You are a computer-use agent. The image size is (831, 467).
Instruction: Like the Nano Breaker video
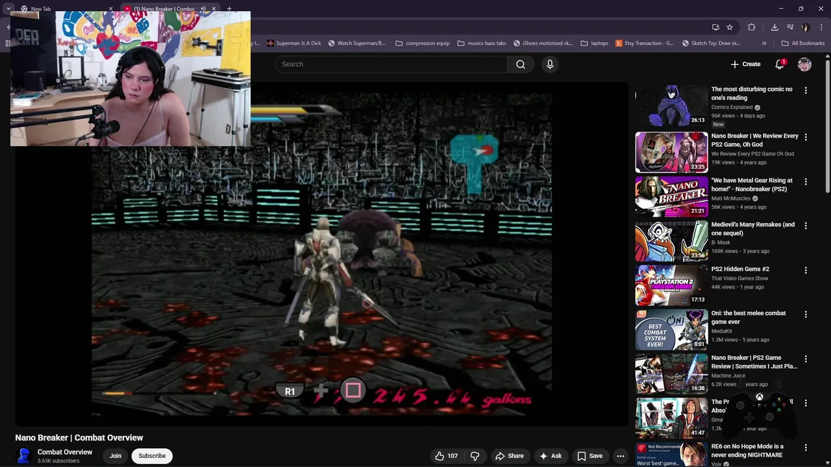click(447, 456)
